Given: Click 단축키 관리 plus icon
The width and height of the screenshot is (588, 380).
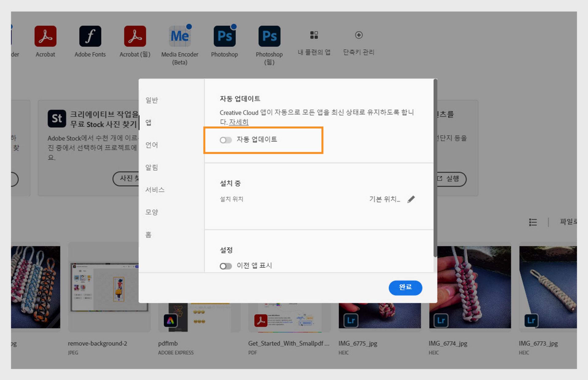Looking at the screenshot, I should pyautogui.click(x=359, y=35).
